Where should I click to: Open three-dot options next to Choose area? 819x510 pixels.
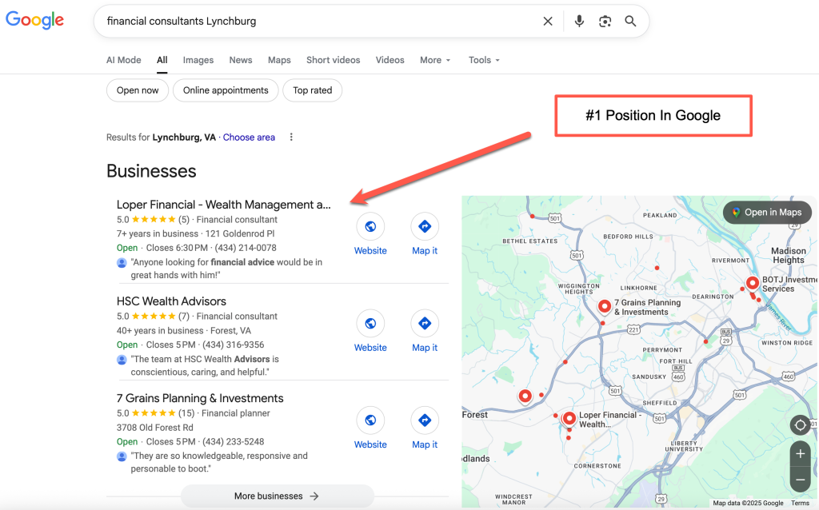(x=291, y=137)
